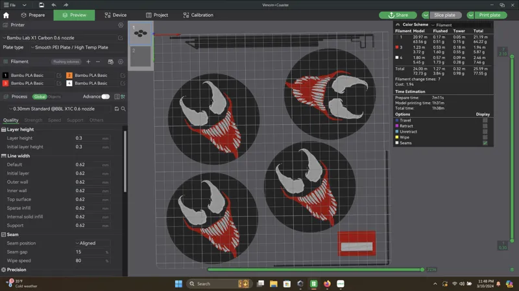Uncheck Seams display checkbox

[x=485, y=143]
